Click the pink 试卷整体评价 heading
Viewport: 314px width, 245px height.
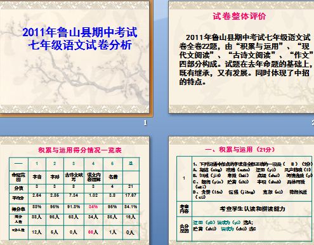[239, 17]
